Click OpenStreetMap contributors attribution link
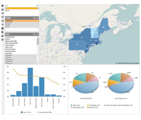This screenshot has width=141, height=120. point(127,63)
